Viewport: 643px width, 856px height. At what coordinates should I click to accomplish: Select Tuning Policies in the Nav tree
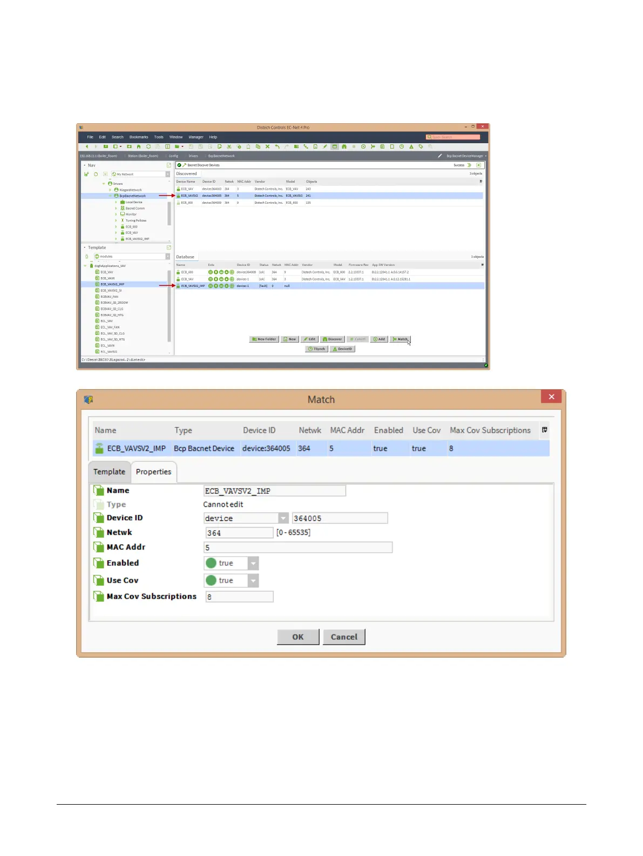(x=136, y=220)
